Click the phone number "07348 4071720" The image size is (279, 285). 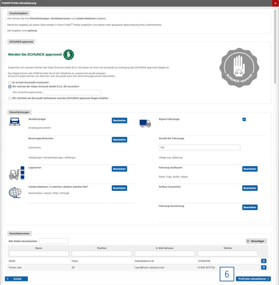(x=206, y=267)
